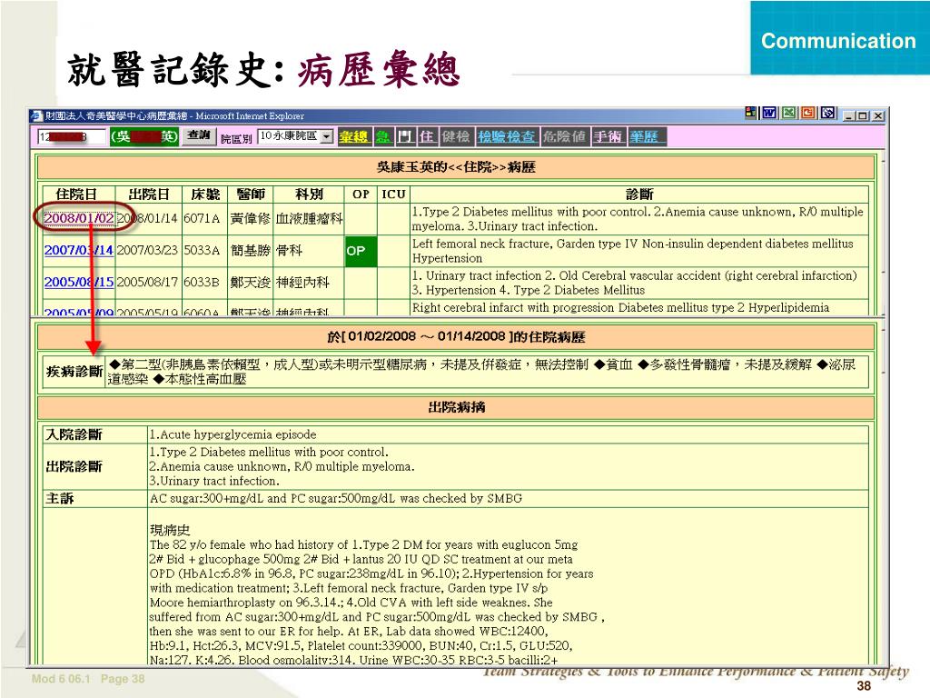Select bed number 6033B cell

click(203, 282)
